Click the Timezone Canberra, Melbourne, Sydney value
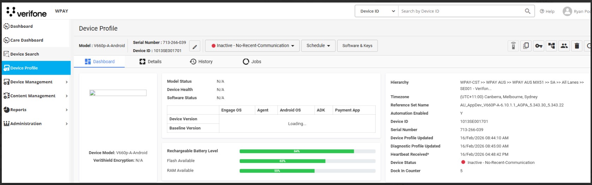The width and height of the screenshot is (592, 185). tap(499, 97)
